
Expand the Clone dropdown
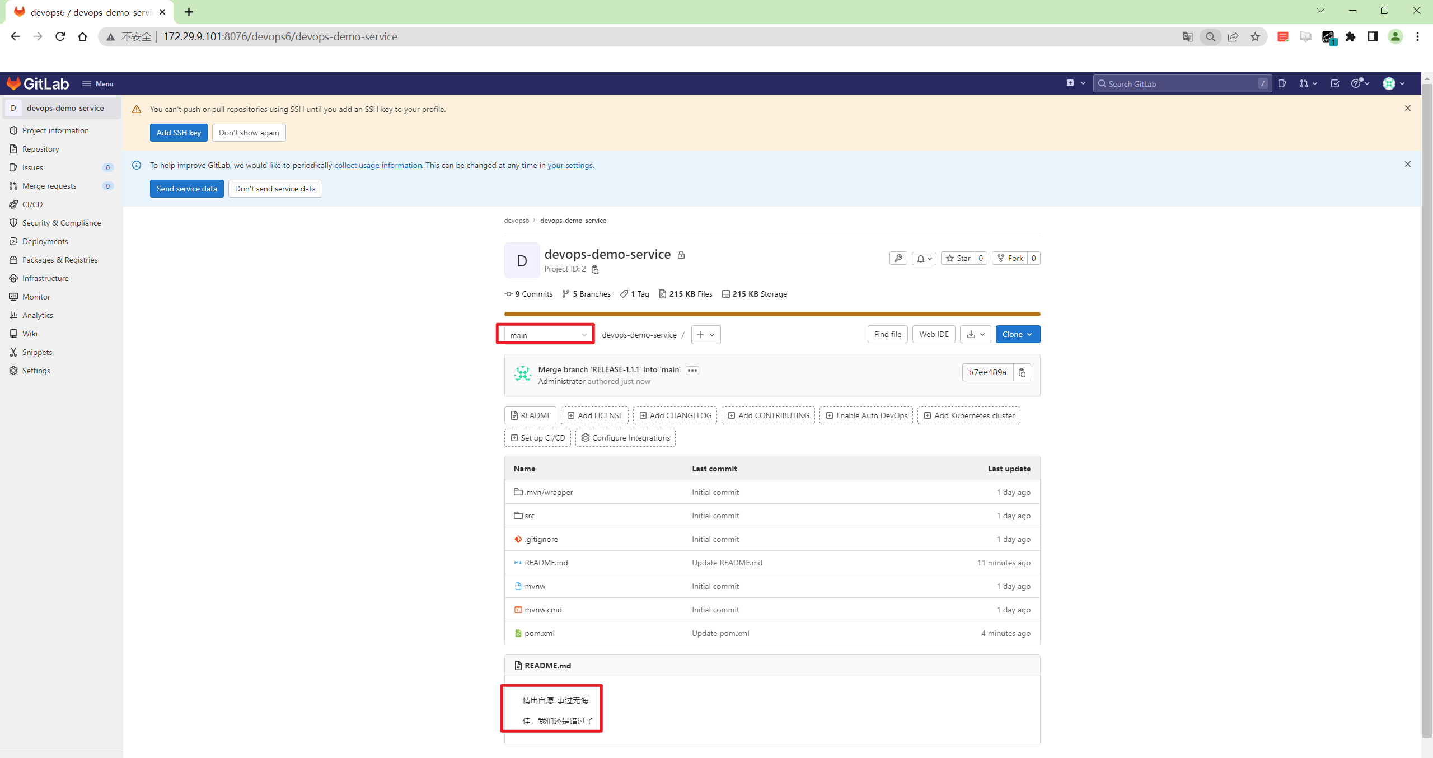click(1017, 334)
